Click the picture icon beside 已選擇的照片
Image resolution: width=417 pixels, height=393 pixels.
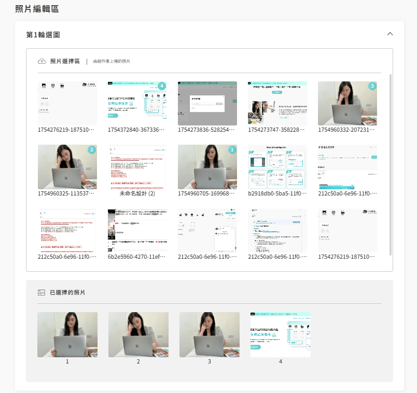(41, 292)
